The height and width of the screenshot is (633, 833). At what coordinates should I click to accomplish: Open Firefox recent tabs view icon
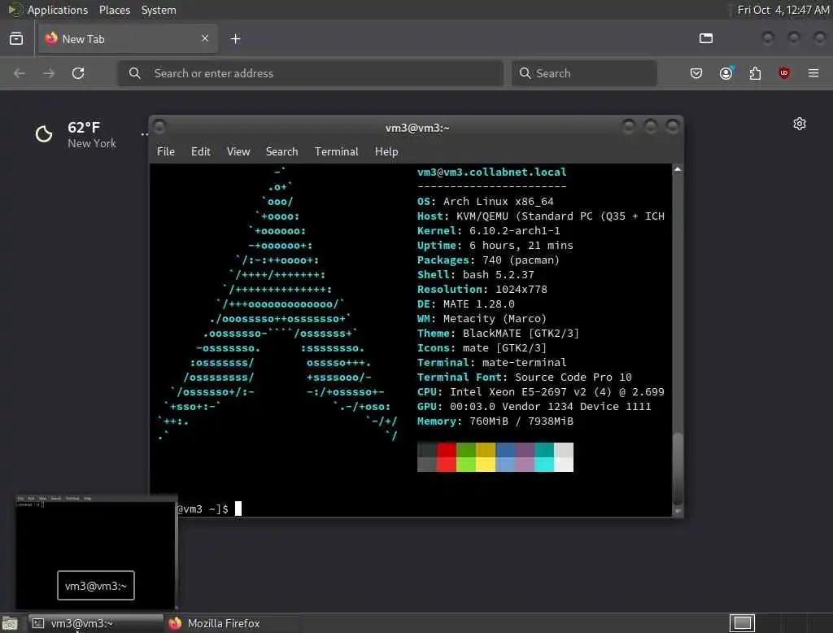pyautogui.click(x=16, y=38)
